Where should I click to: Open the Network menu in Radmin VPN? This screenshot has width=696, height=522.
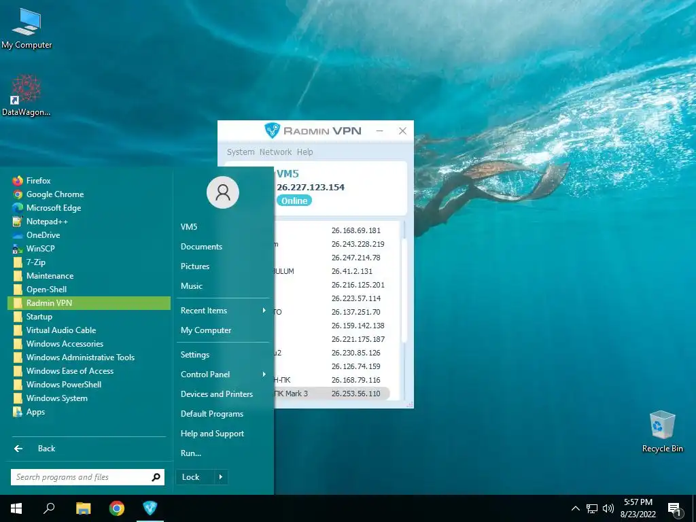(276, 152)
